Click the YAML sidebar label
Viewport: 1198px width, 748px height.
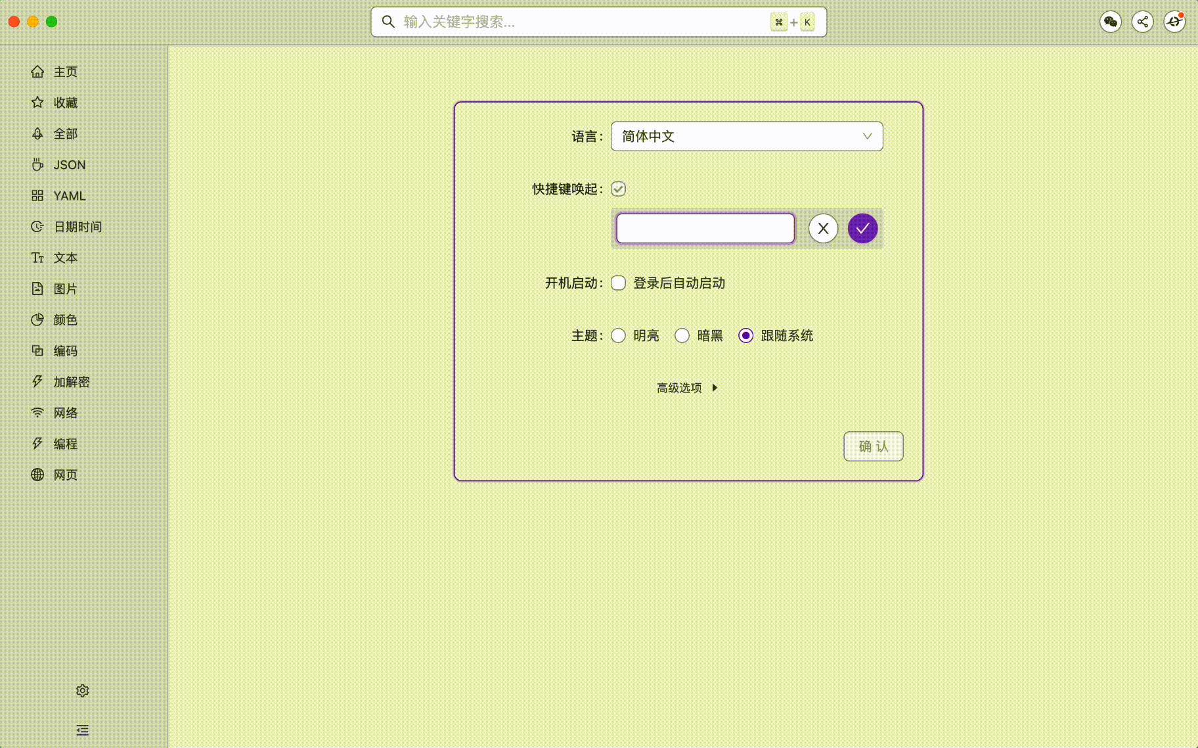(x=70, y=196)
